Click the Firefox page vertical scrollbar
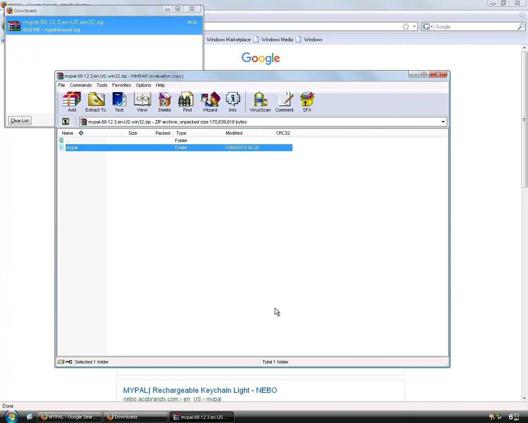528x423 pixels. [524, 120]
